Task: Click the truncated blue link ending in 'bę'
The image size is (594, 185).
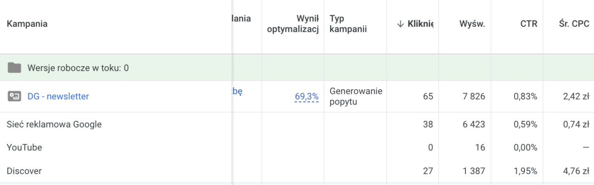Action: pos(238,91)
